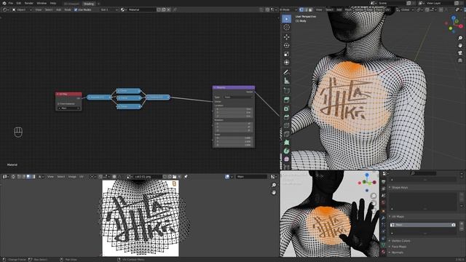Click the pin icon in node editor header
Screen dimensions: 466x262
[175, 9]
